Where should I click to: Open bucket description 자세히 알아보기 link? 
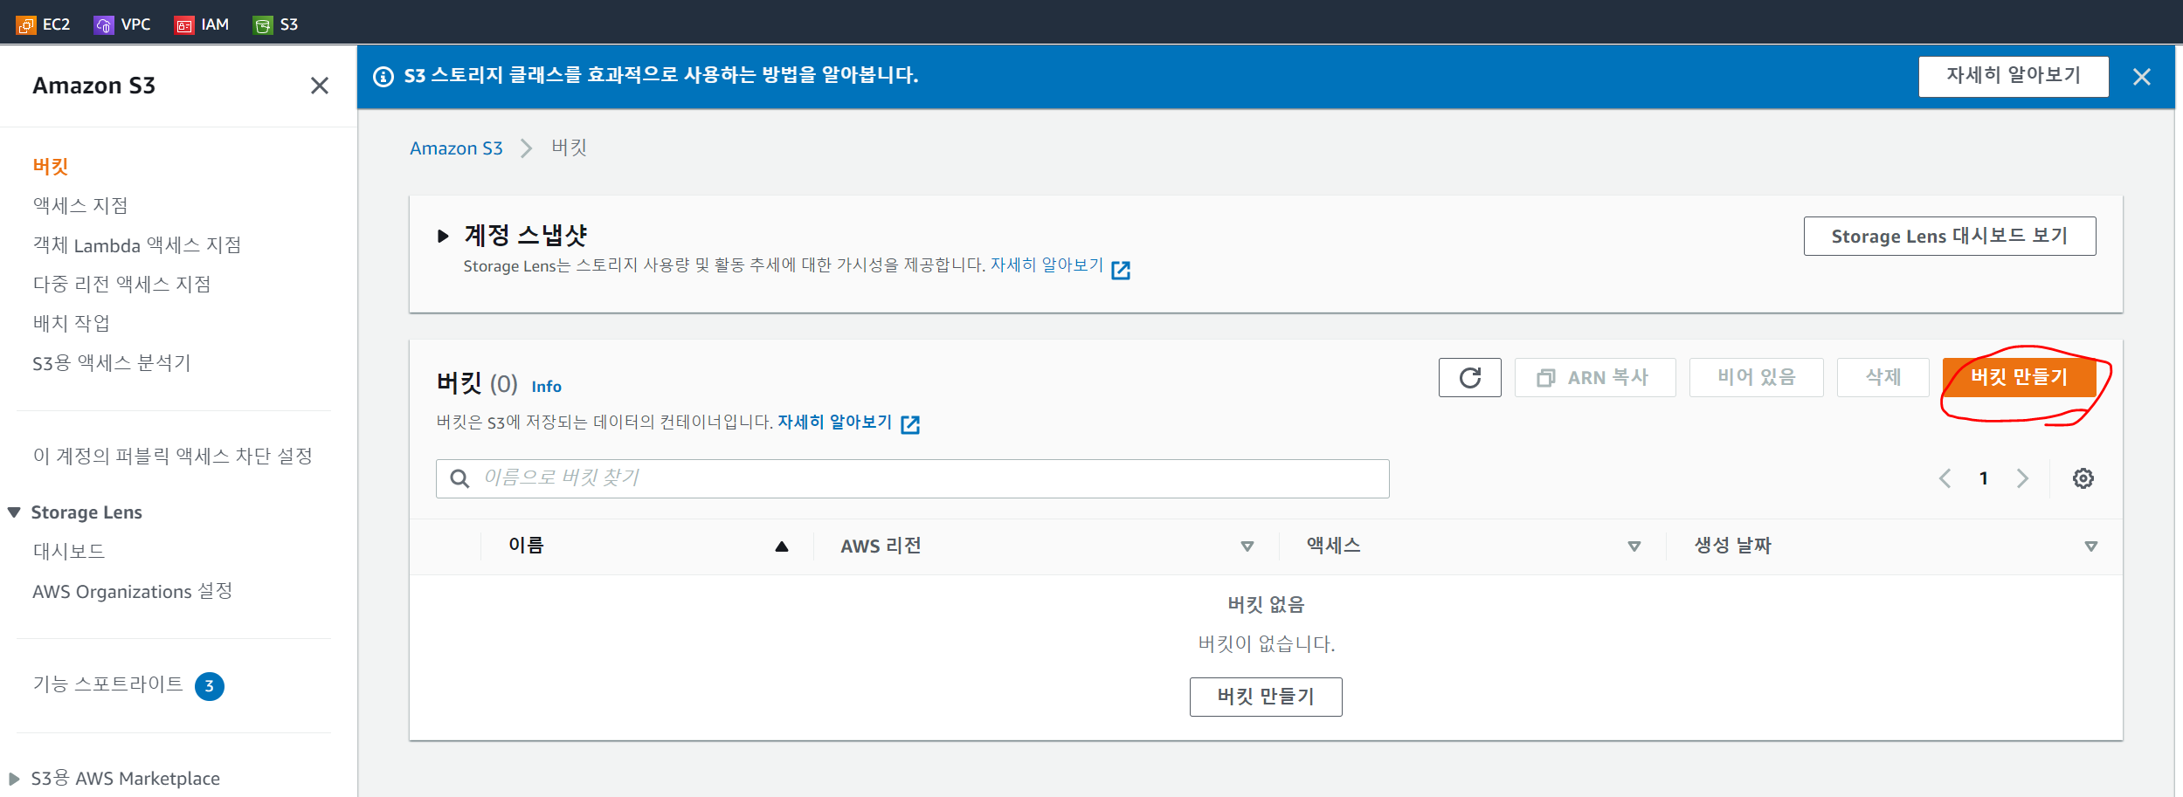[834, 423]
